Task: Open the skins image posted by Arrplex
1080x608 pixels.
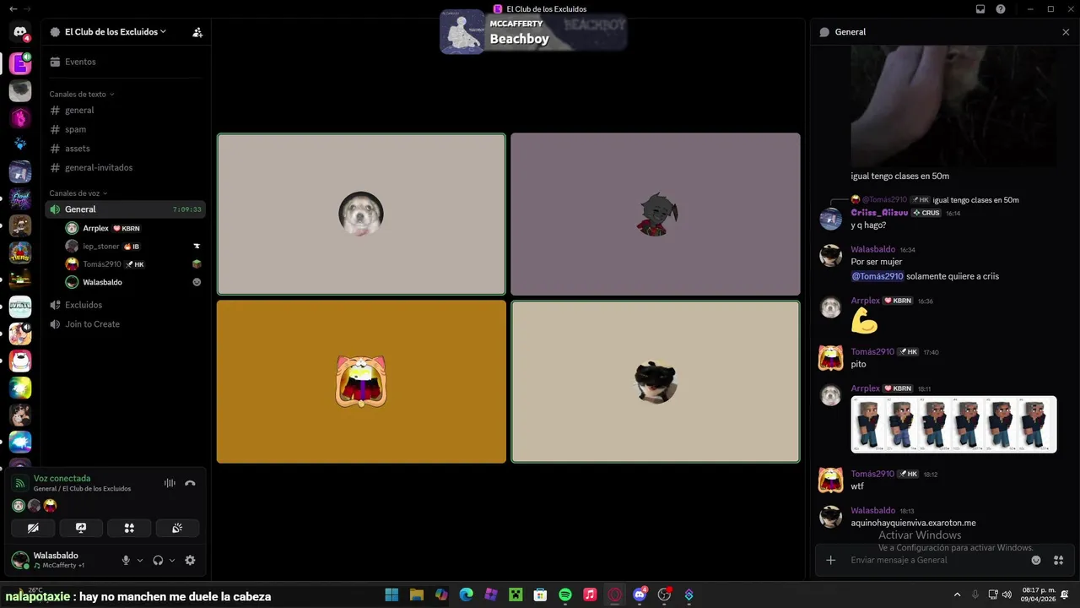Action: (x=953, y=425)
